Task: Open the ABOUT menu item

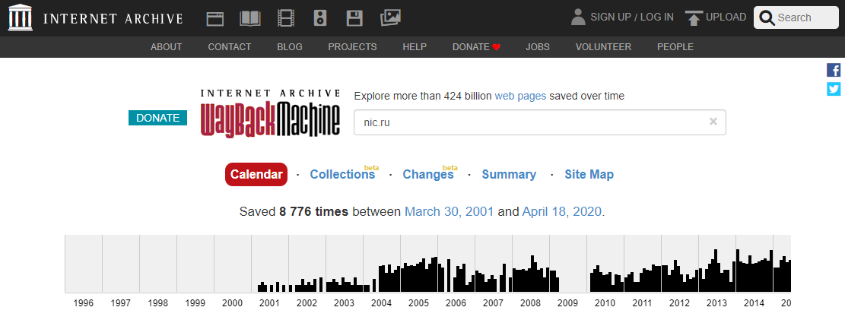Action: (x=166, y=47)
